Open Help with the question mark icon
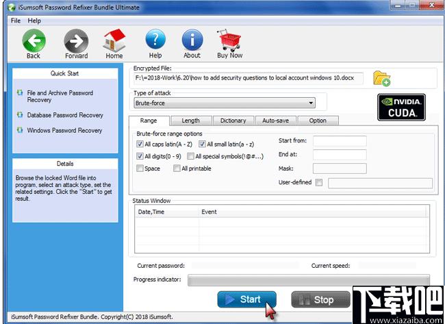445x324 pixels. [x=155, y=40]
